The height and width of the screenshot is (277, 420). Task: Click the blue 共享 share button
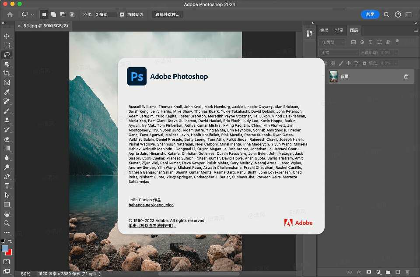(370, 14)
